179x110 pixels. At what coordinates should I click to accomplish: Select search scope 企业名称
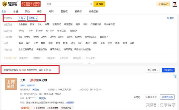click(x=23, y=24)
